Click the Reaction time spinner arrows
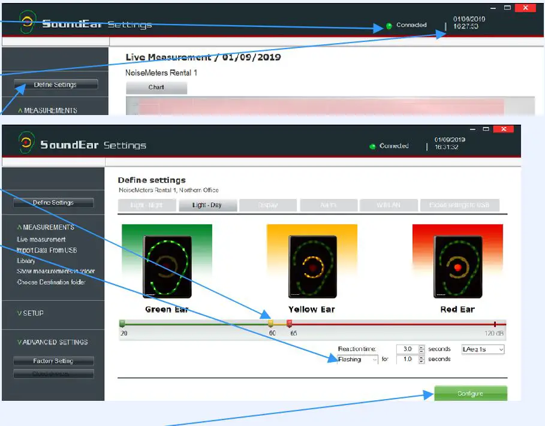 pos(421,349)
